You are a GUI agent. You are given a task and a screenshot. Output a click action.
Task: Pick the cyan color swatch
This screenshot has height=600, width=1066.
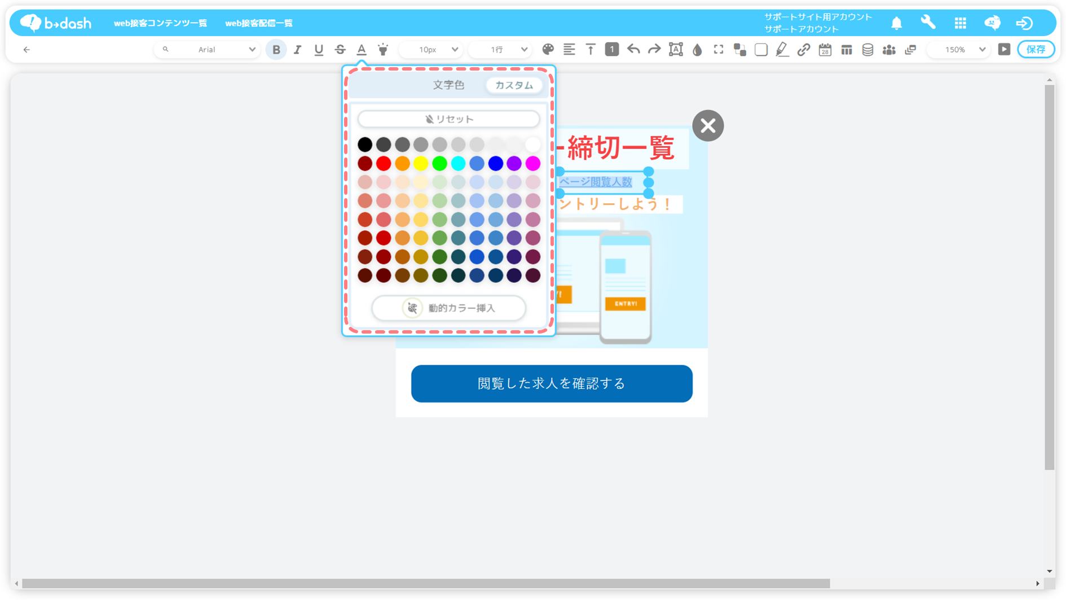(458, 164)
